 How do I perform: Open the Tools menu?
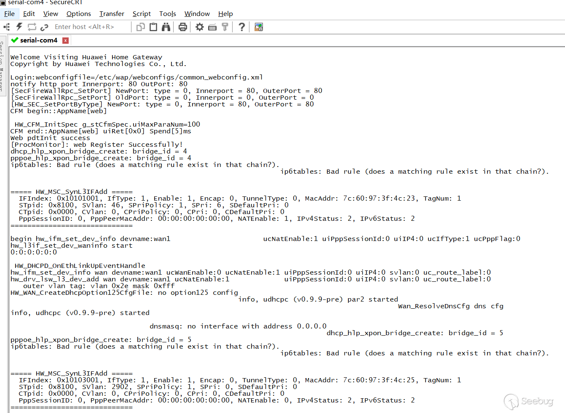[x=168, y=14]
